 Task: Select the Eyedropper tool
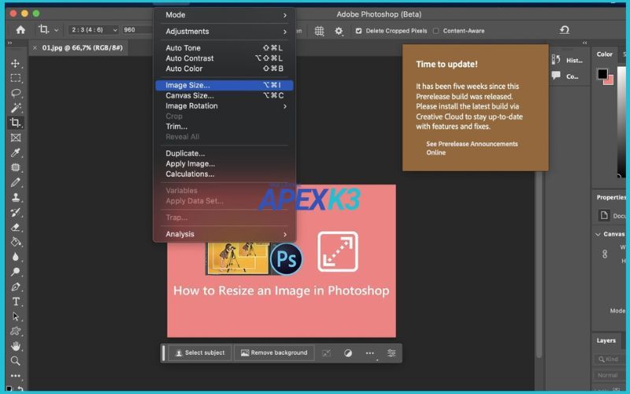pyautogui.click(x=16, y=152)
